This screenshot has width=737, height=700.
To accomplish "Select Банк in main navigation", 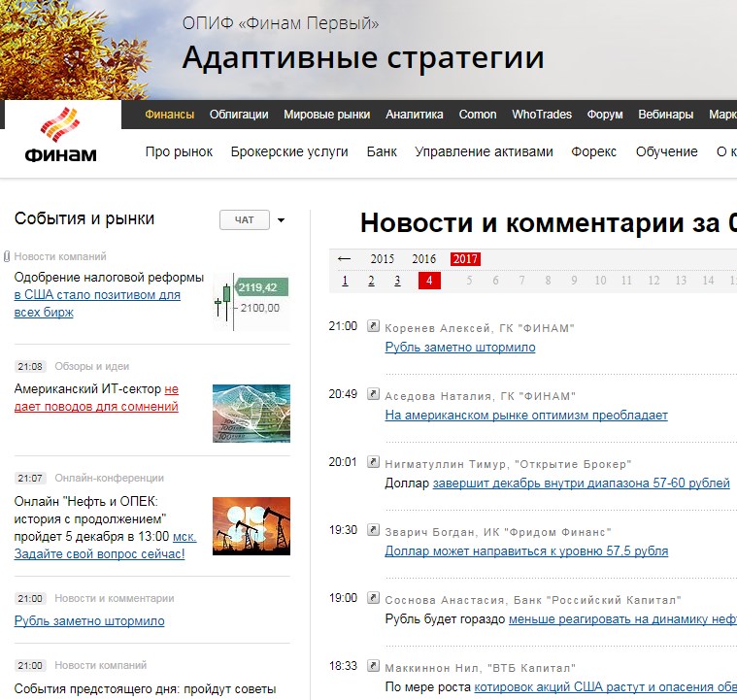I will [x=382, y=151].
